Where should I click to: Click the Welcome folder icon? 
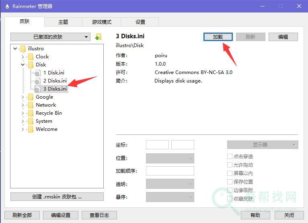tap(31, 129)
